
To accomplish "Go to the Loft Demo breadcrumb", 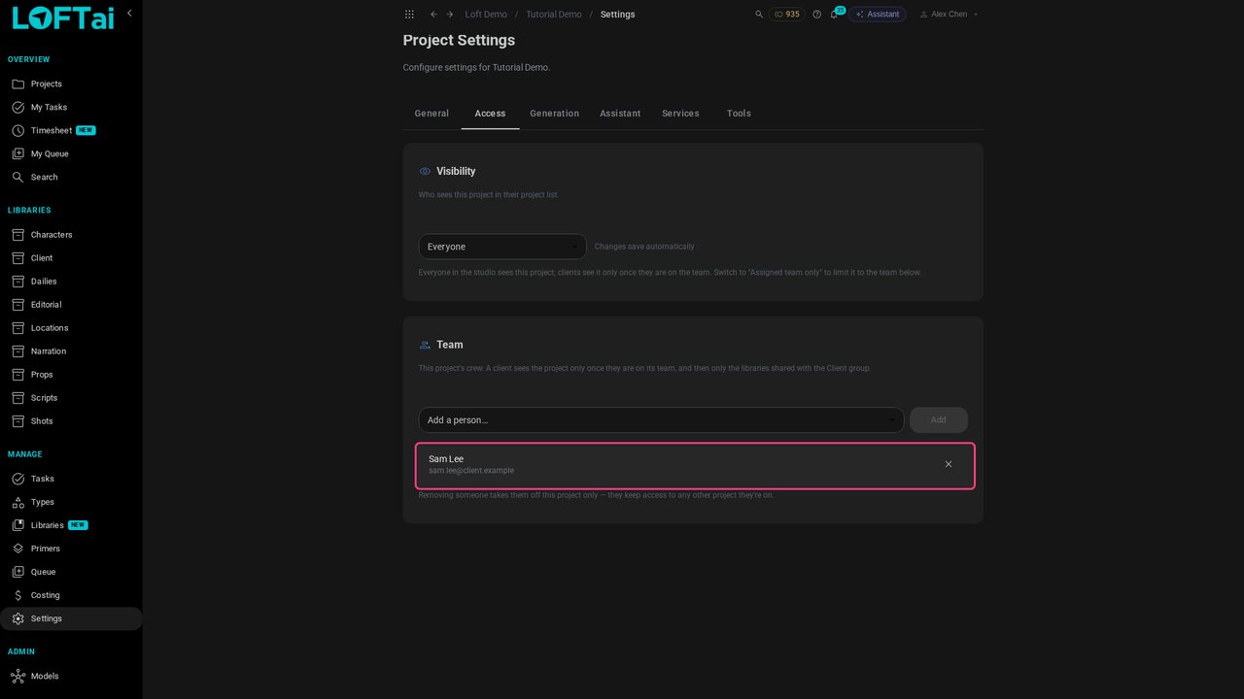I will pos(486,15).
